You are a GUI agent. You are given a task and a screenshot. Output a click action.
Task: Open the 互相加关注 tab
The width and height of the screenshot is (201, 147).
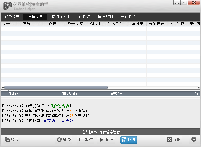click(x=61, y=17)
